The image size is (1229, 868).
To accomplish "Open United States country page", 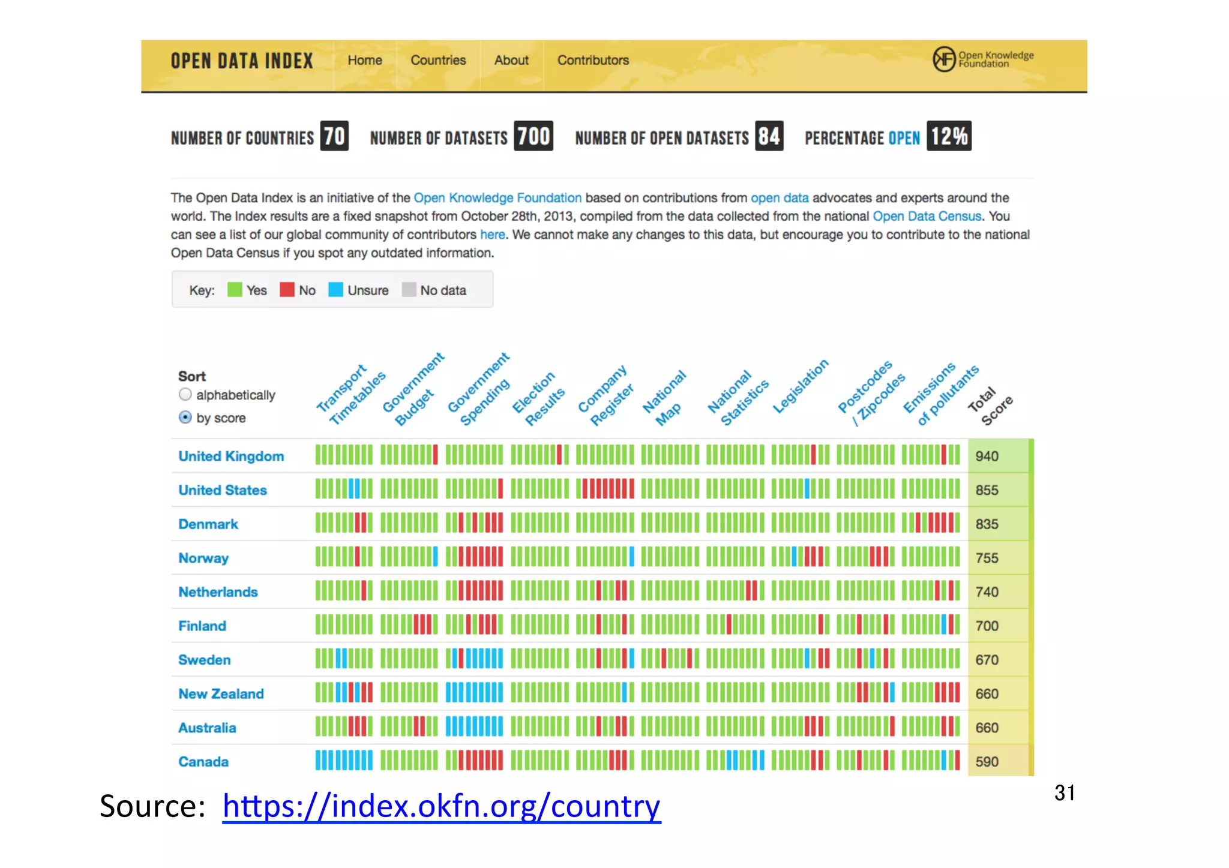I will 223,490.
